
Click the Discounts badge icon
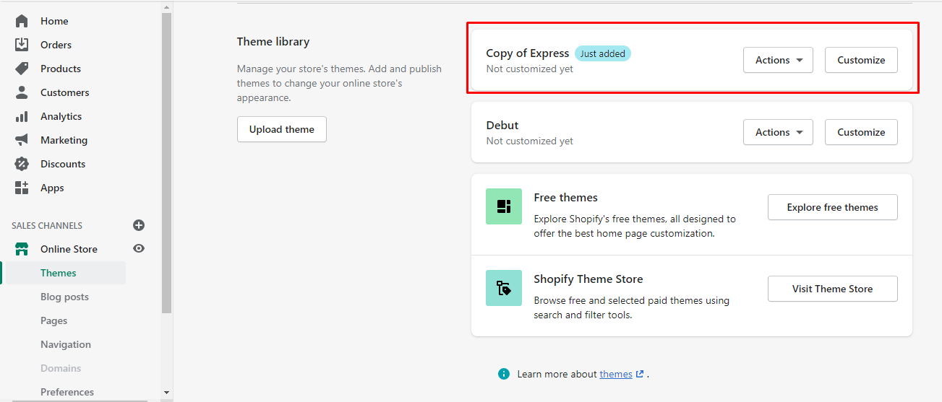click(x=22, y=164)
